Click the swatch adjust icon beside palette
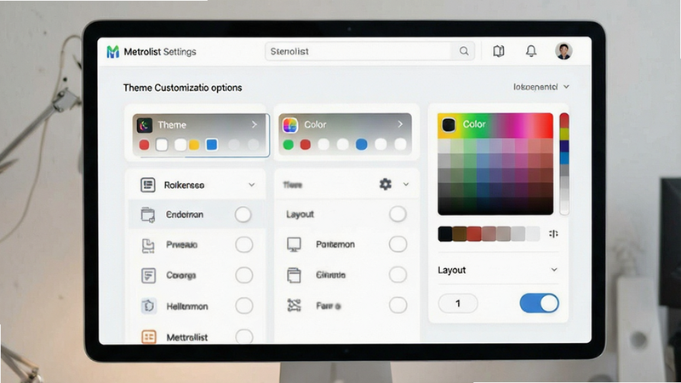This screenshot has height=383, width=681. point(553,233)
